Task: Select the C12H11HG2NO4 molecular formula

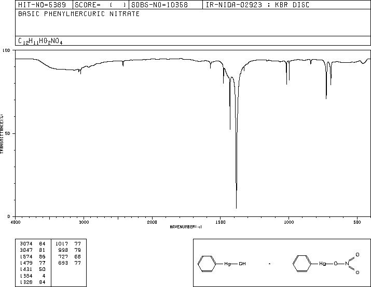Action: coord(40,41)
